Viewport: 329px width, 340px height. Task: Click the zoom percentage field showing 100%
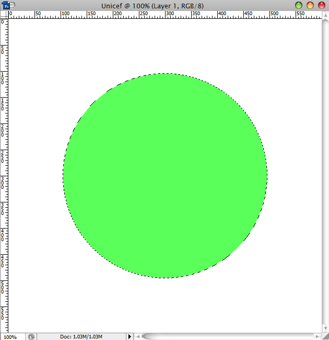point(13,337)
